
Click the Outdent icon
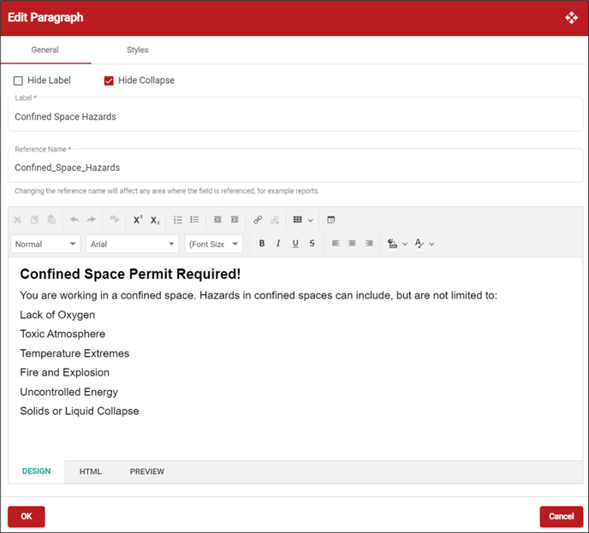[235, 220]
